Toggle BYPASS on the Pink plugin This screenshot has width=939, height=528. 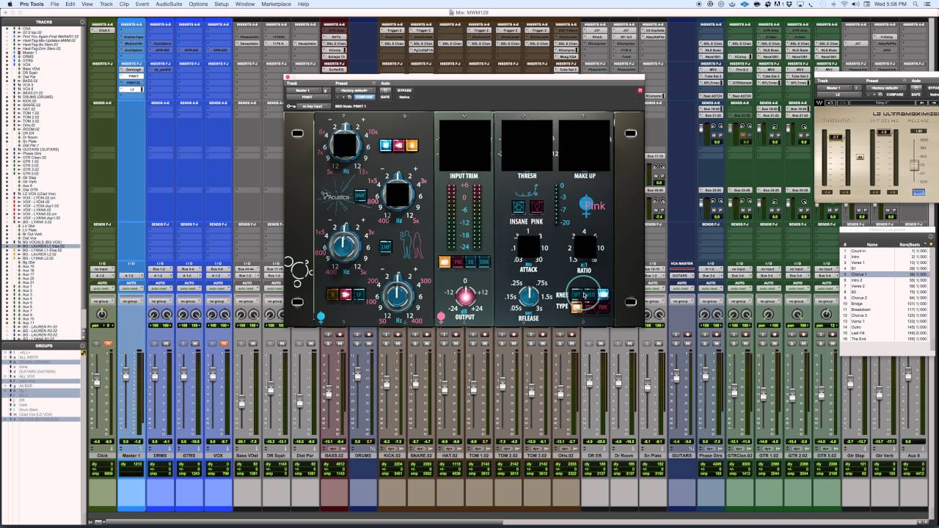tap(404, 90)
